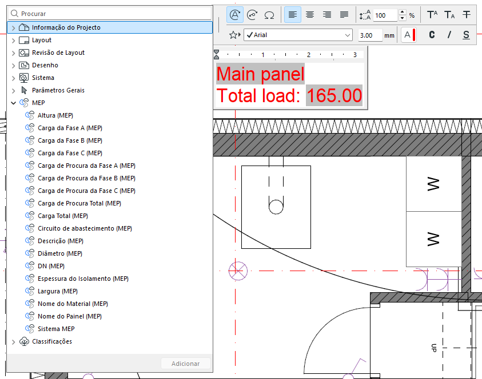Image resolution: width=482 pixels, height=379 pixels.
Task: Expand the Classificações group
Action: [x=13, y=341]
